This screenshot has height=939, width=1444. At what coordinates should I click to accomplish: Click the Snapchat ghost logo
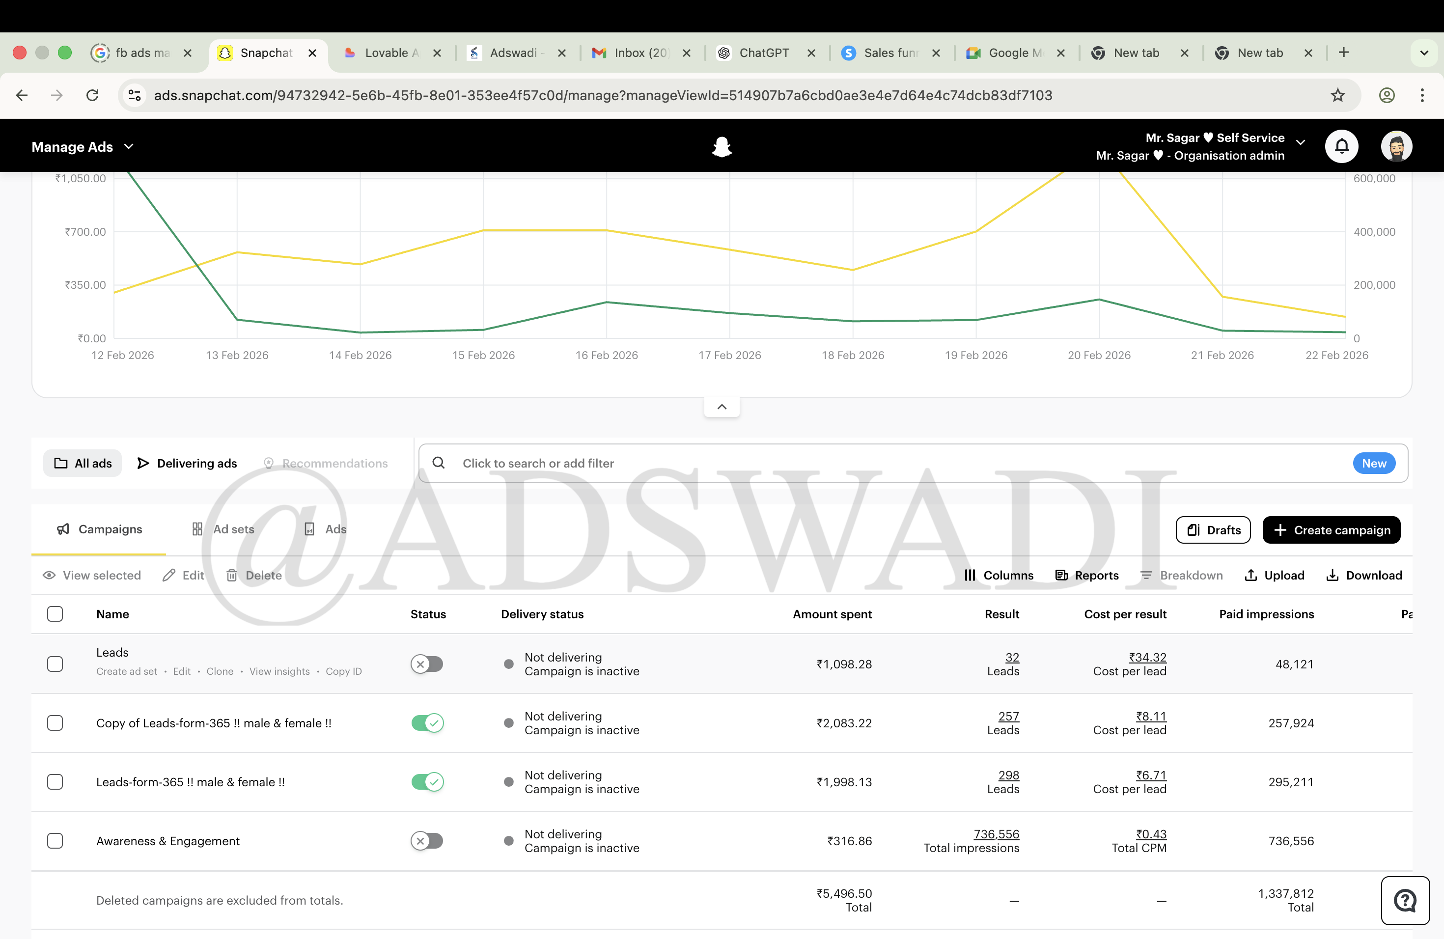[722, 146]
